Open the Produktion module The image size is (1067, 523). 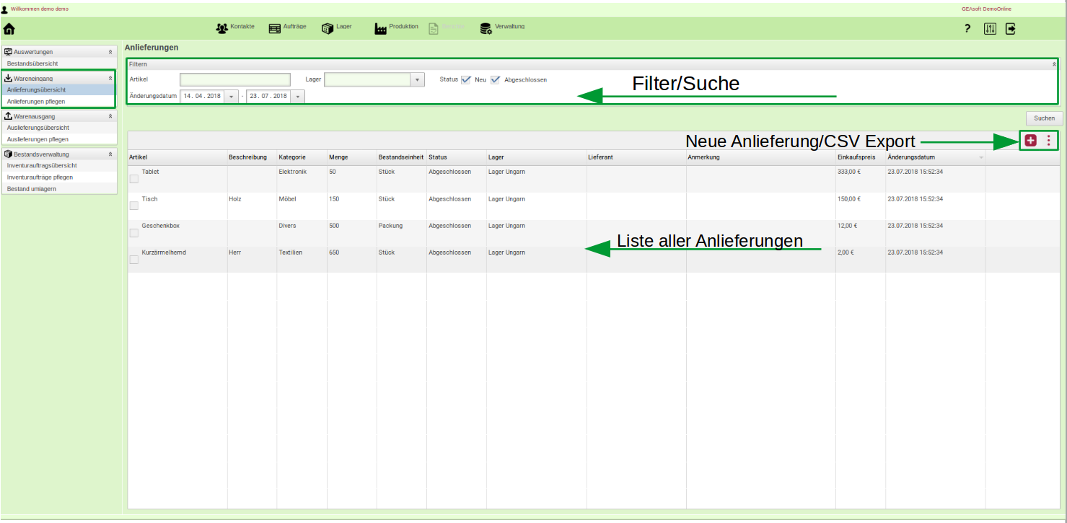(x=396, y=27)
